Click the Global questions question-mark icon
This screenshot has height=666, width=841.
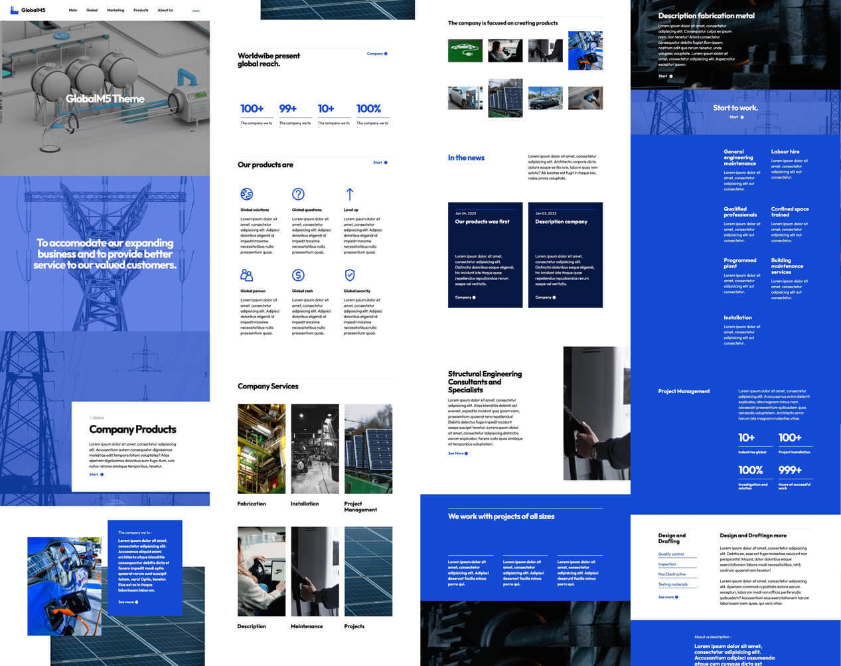click(298, 194)
